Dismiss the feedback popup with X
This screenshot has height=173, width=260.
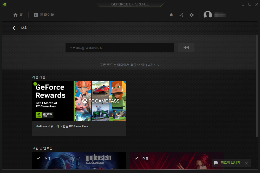(x=246, y=163)
